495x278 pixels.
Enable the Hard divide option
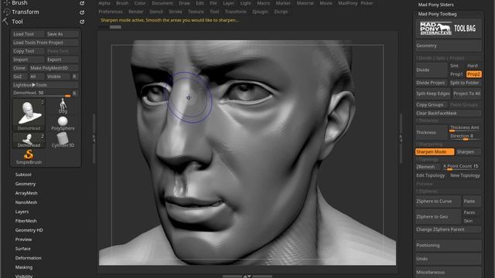[473, 66]
